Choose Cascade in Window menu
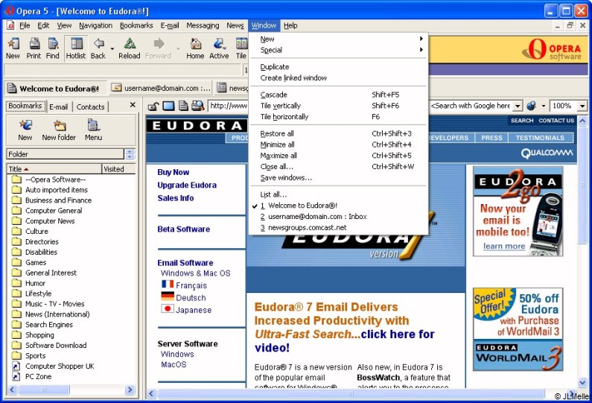This screenshot has width=592, height=403. pos(338,95)
